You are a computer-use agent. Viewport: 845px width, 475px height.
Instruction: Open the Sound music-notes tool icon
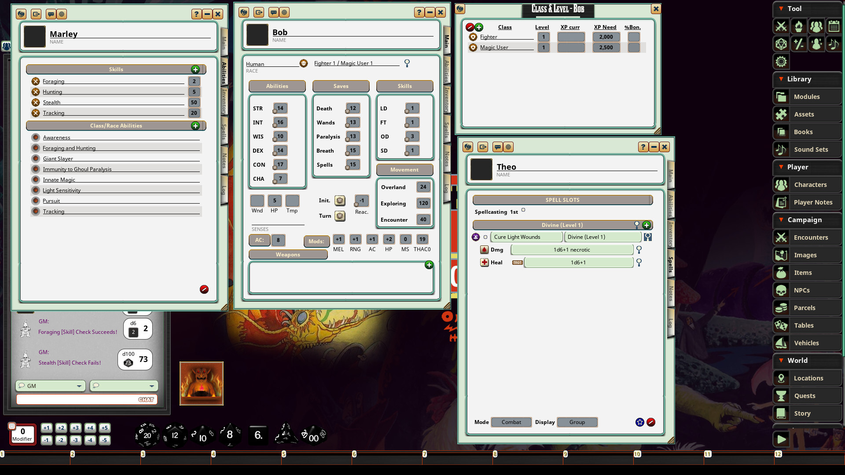coord(834,44)
